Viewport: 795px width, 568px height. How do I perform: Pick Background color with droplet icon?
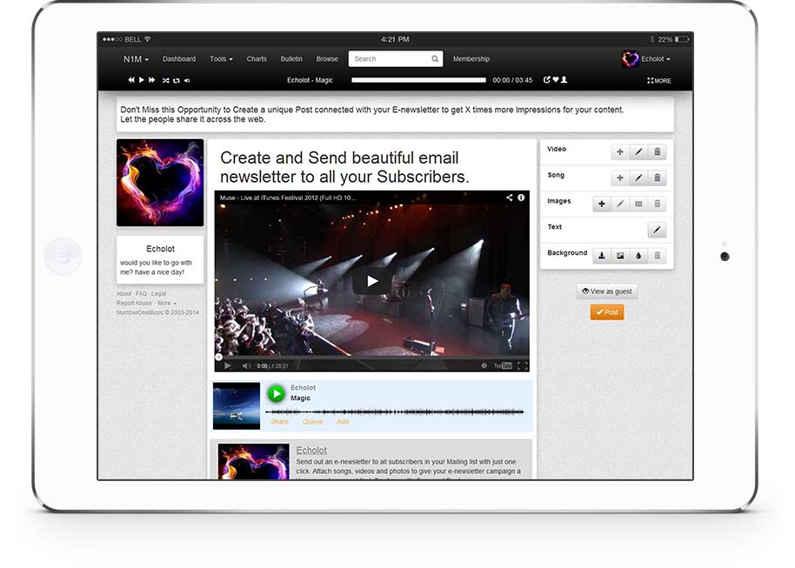point(638,256)
